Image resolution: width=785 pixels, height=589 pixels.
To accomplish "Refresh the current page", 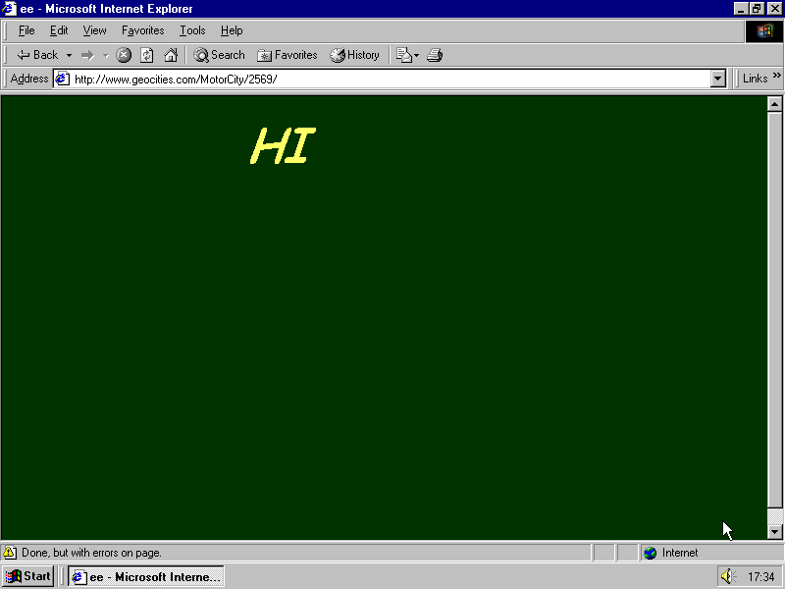I will point(147,55).
